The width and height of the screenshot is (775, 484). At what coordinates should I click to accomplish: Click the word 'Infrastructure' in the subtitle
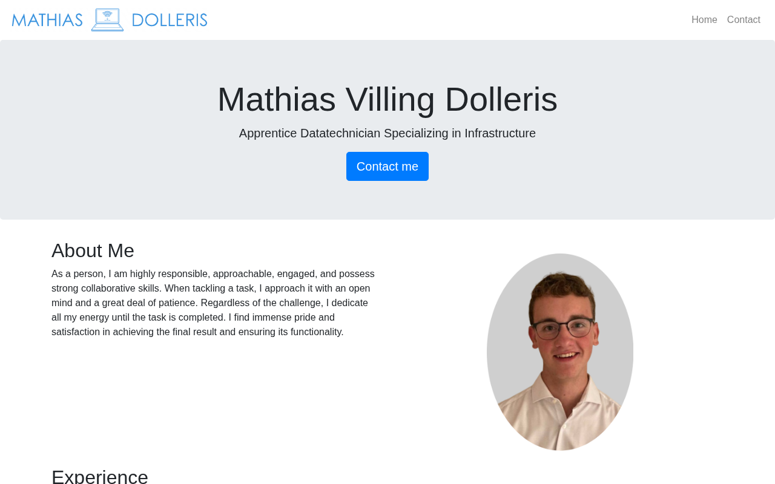(500, 133)
